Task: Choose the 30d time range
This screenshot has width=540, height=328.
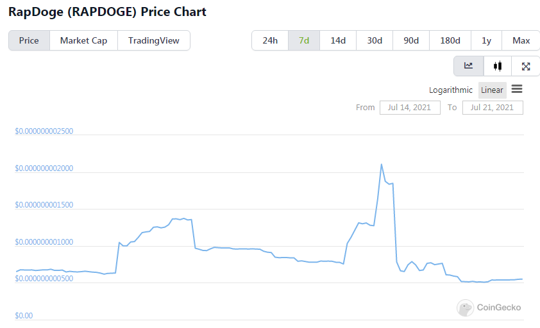Action: 375,40
